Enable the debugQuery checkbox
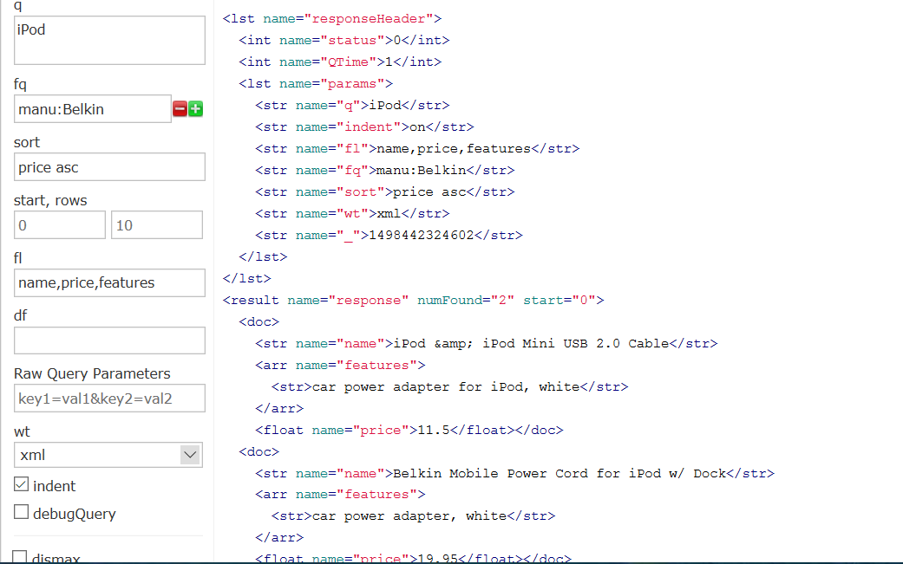Viewport: 903px width, 564px height. (22, 512)
